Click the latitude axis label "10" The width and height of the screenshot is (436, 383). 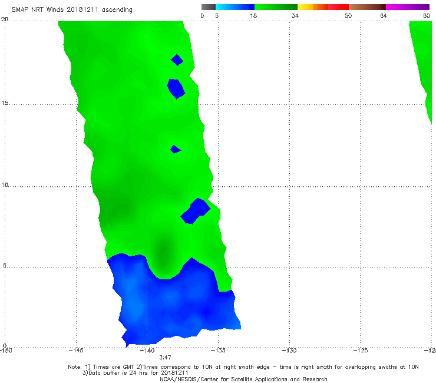[x=5, y=184]
